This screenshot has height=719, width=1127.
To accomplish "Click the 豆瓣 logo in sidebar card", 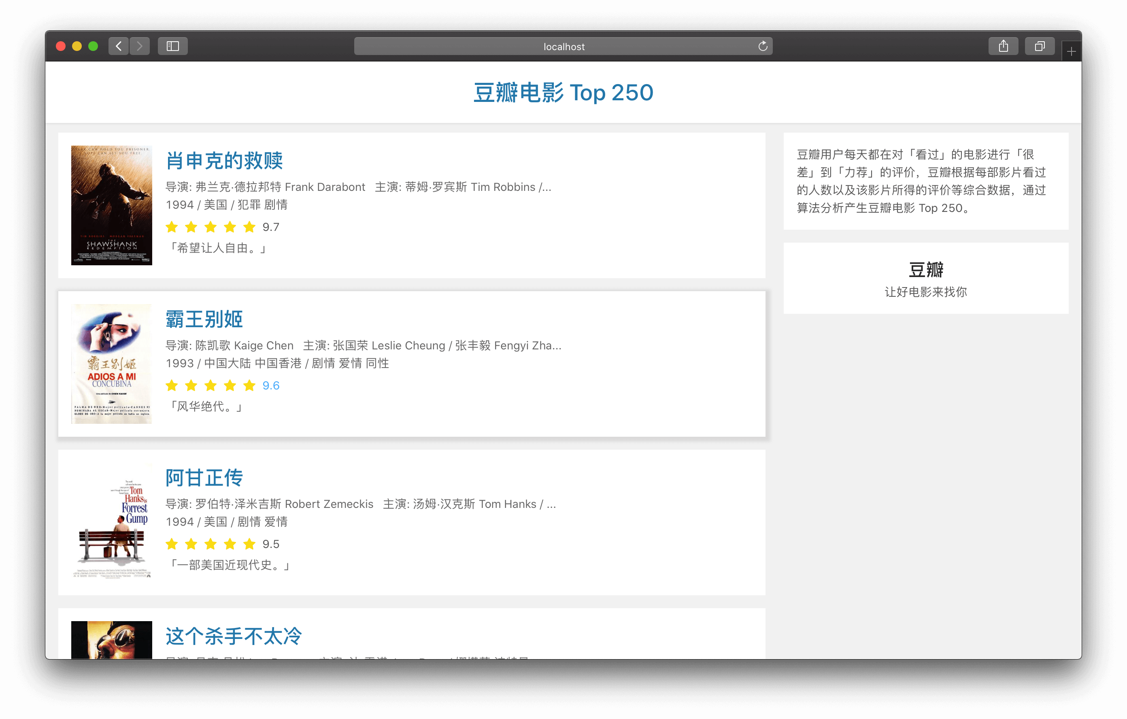I will (925, 270).
